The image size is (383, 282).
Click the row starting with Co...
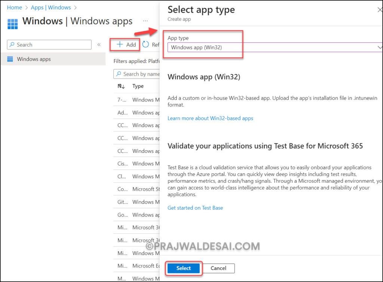click(x=137, y=189)
